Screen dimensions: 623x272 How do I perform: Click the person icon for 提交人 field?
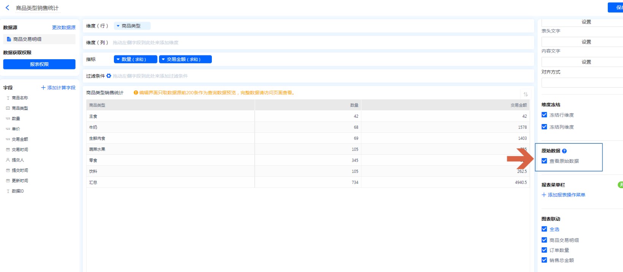(x=8, y=160)
